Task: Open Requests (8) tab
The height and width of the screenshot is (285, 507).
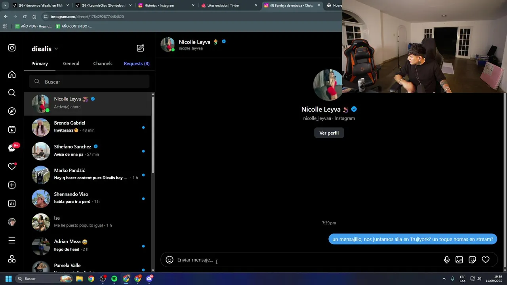Action: click(x=137, y=63)
